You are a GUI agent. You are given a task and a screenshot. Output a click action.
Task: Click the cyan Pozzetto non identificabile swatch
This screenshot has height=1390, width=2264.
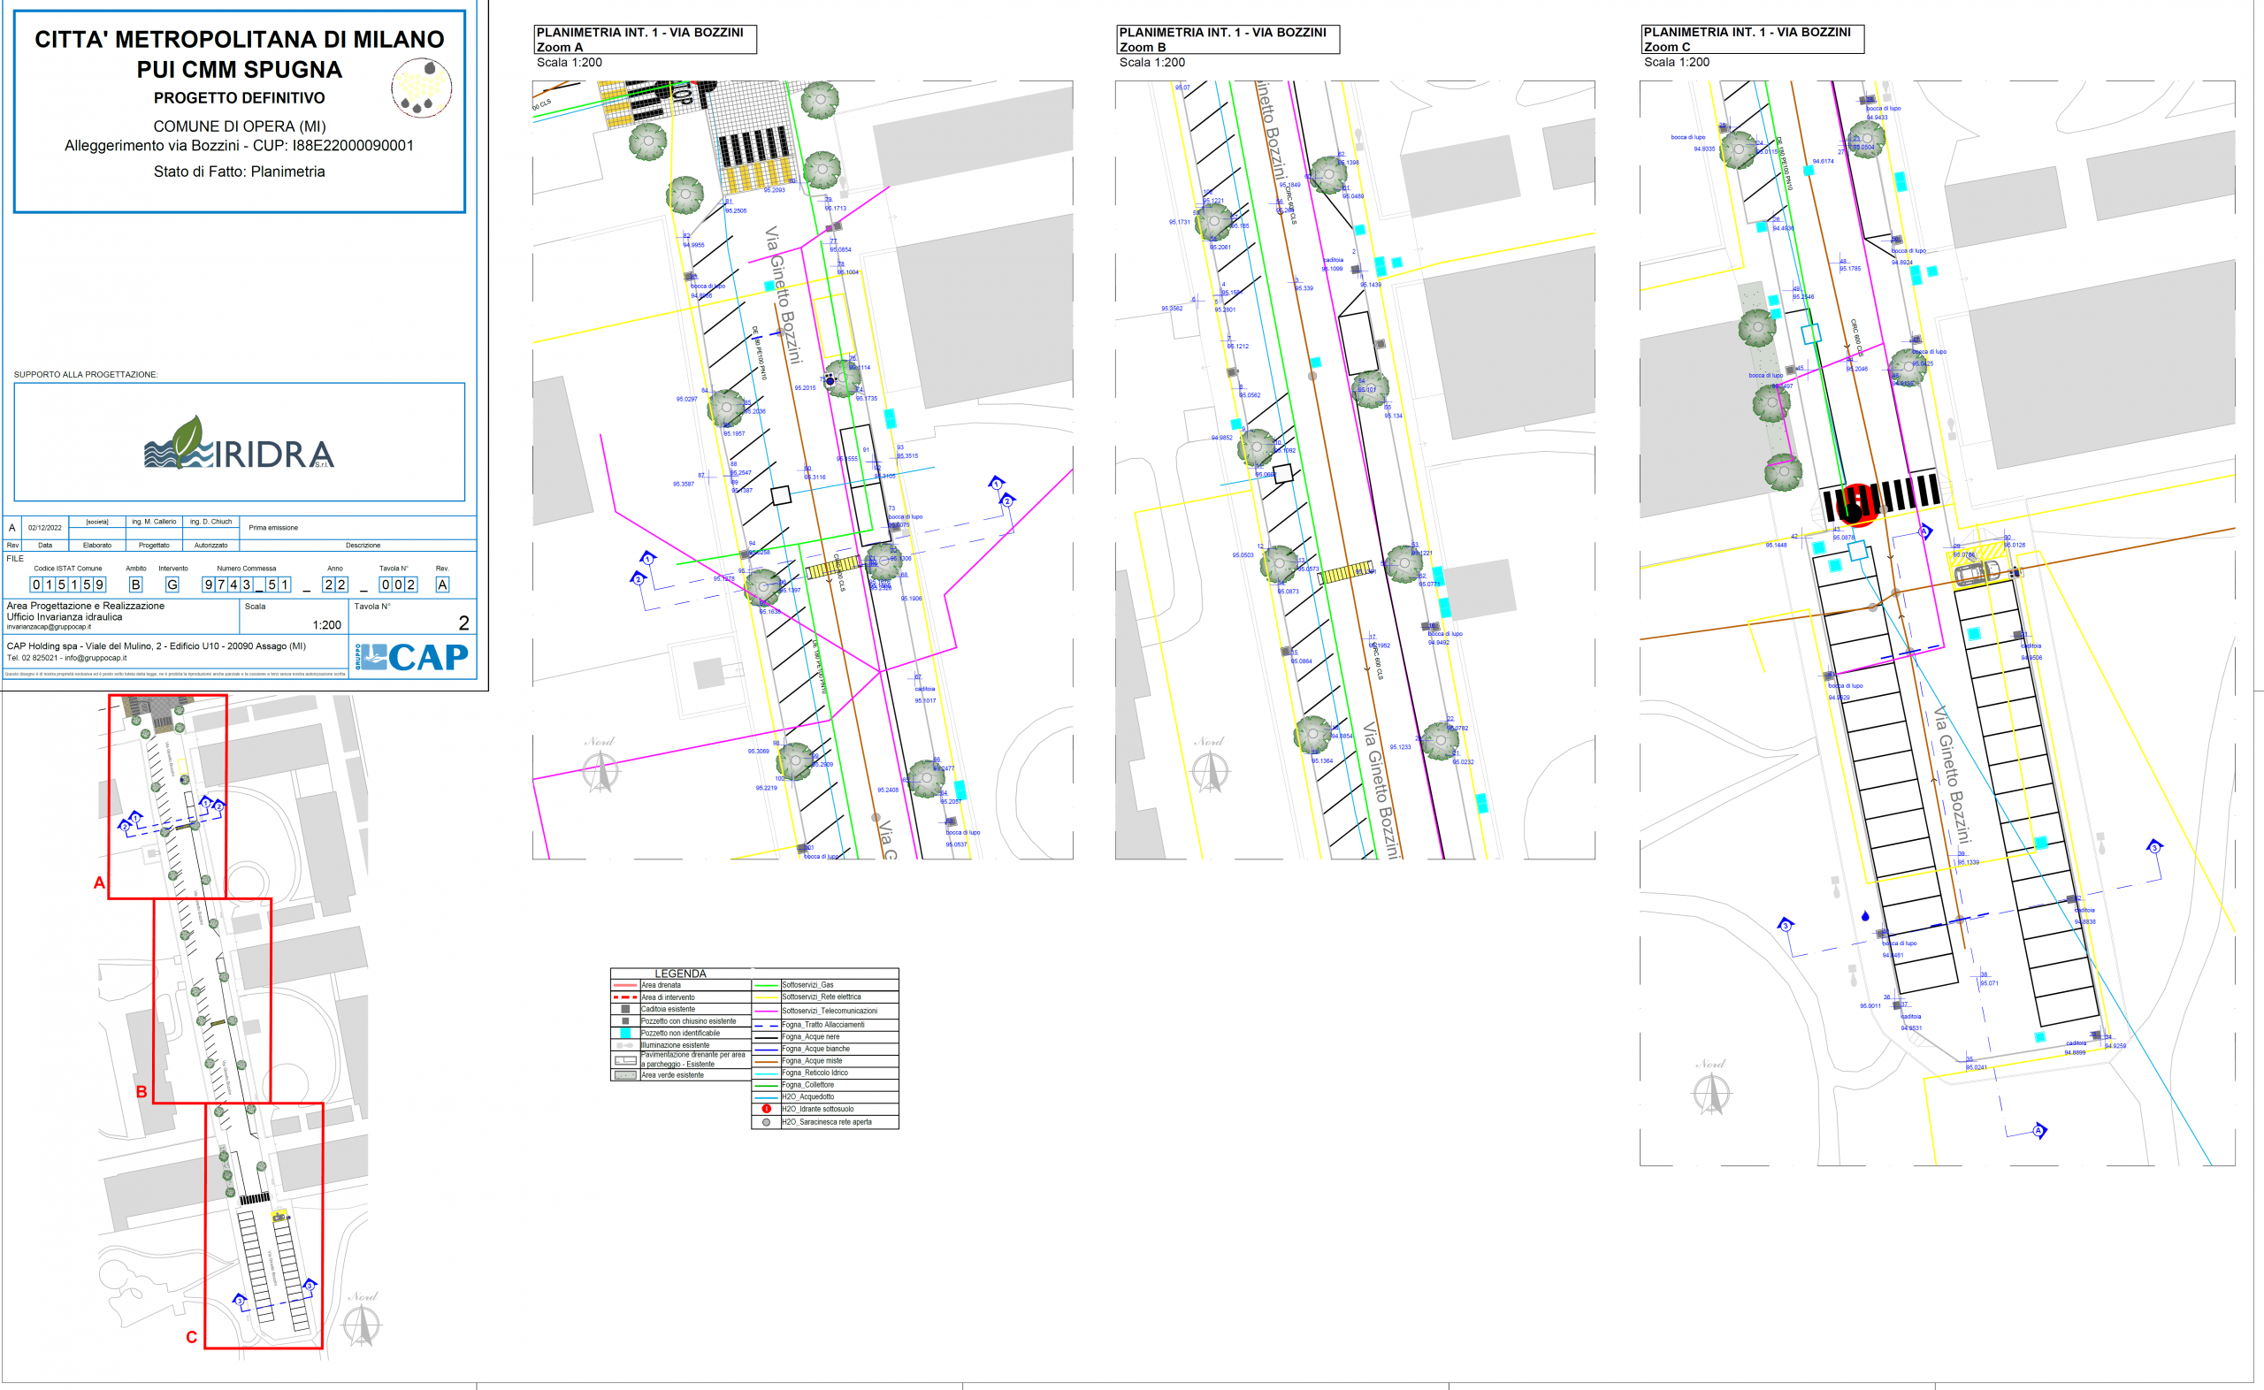coord(625,1034)
